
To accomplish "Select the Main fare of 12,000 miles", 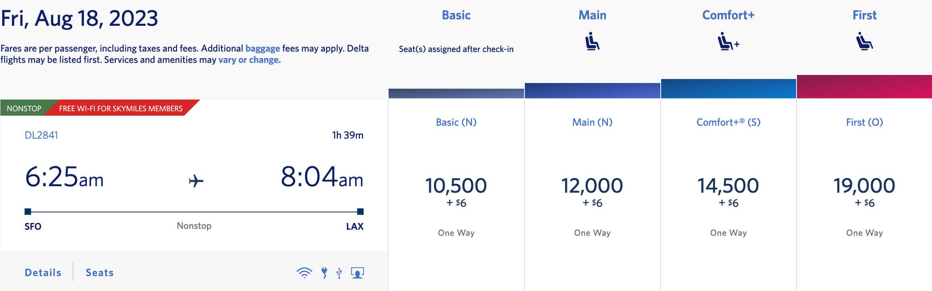I will [x=592, y=185].
